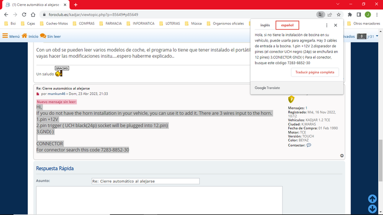Bookmark this page with star
383x215 pixels.
tap(338, 15)
